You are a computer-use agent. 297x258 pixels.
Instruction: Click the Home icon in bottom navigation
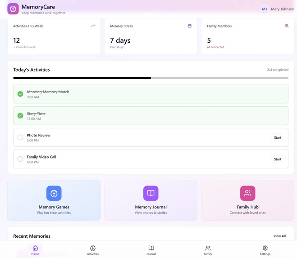coord(35,248)
